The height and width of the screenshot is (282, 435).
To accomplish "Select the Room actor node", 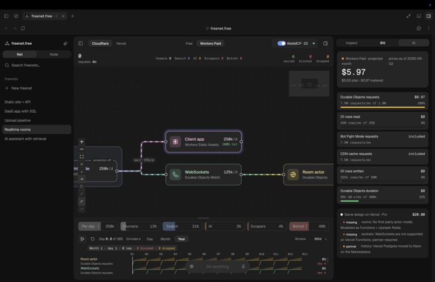I will [x=309, y=174].
